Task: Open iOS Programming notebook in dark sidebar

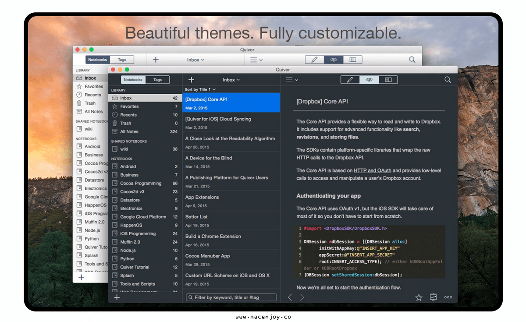Action: tap(145, 234)
